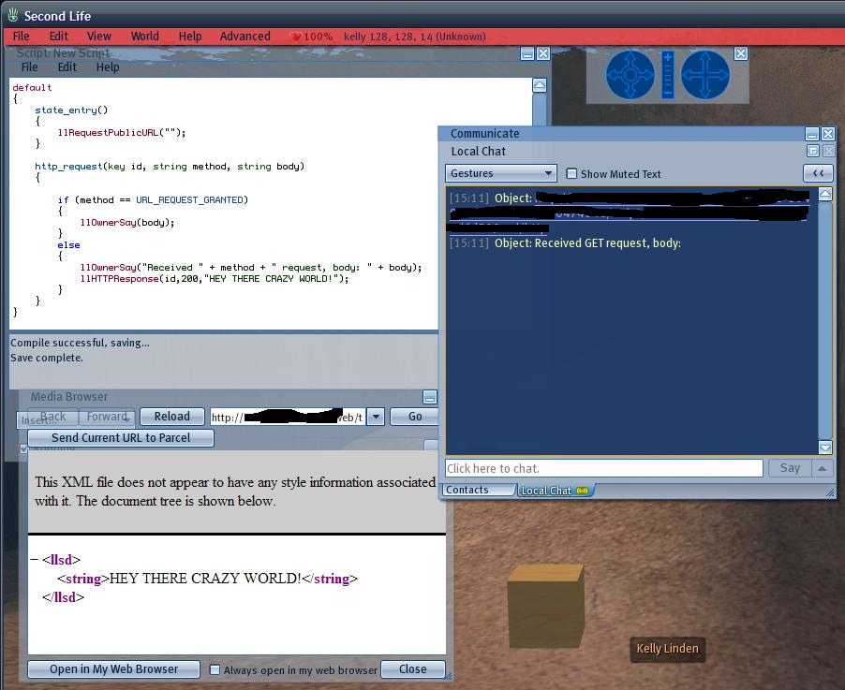This screenshot has width=845, height=690.
Task: Click the state_entry() line in script
Action: 71,110
